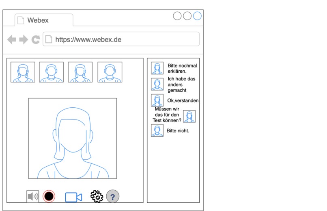Select the first participant thumbnail
This screenshot has width=327, height=211.
coord(23,72)
